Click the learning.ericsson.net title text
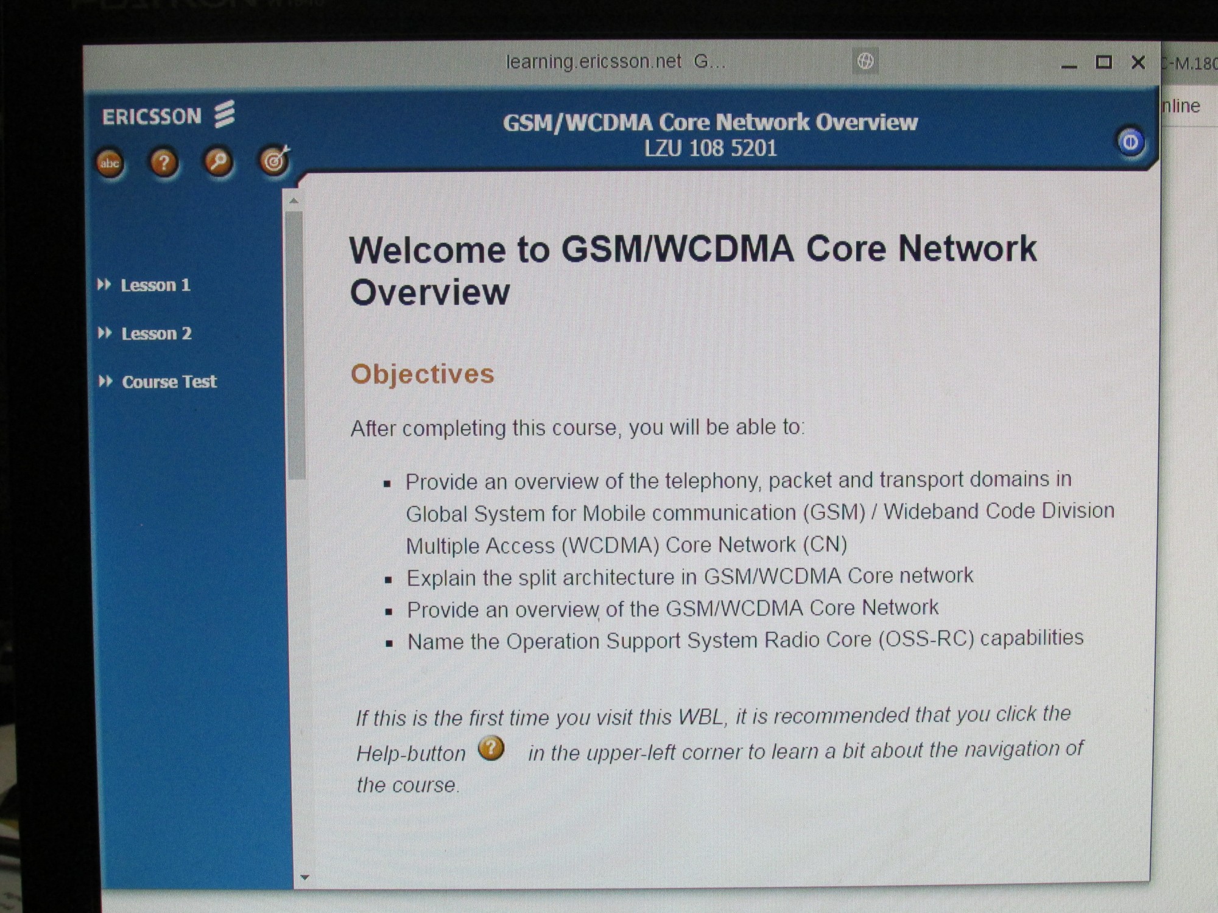The width and height of the screenshot is (1218, 913). [x=616, y=61]
